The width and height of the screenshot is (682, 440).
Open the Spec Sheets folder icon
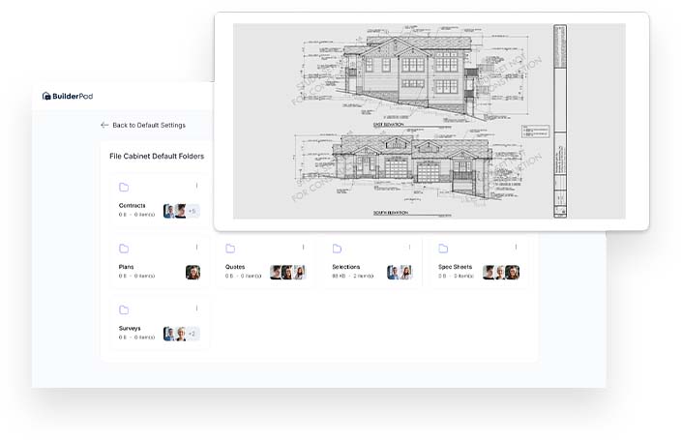443,249
